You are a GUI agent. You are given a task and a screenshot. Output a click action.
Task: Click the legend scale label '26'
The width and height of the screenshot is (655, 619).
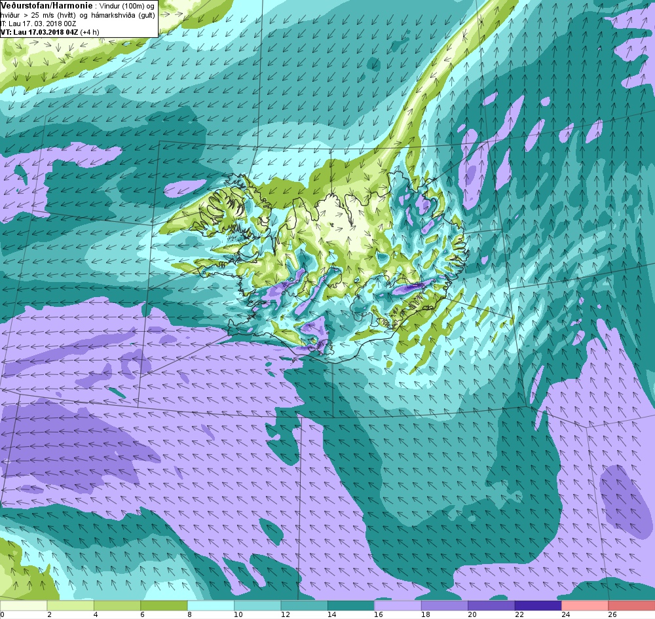click(x=612, y=614)
